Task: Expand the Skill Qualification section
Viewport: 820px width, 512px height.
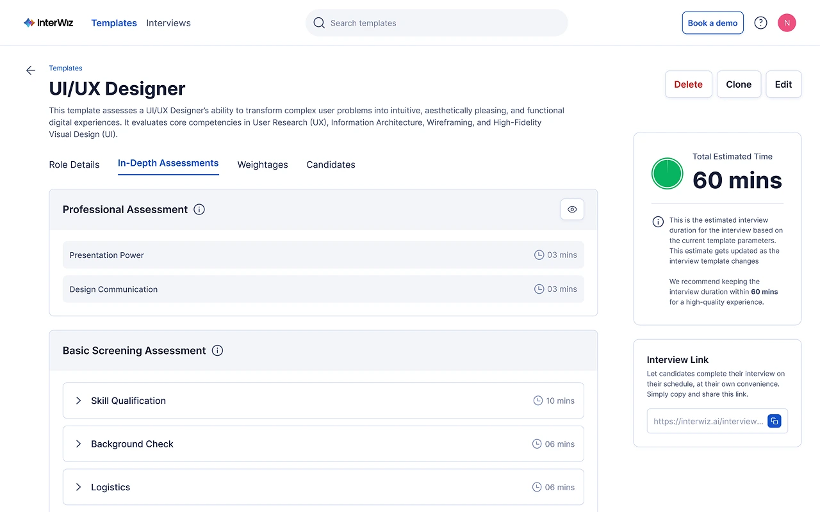Action: (79, 401)
